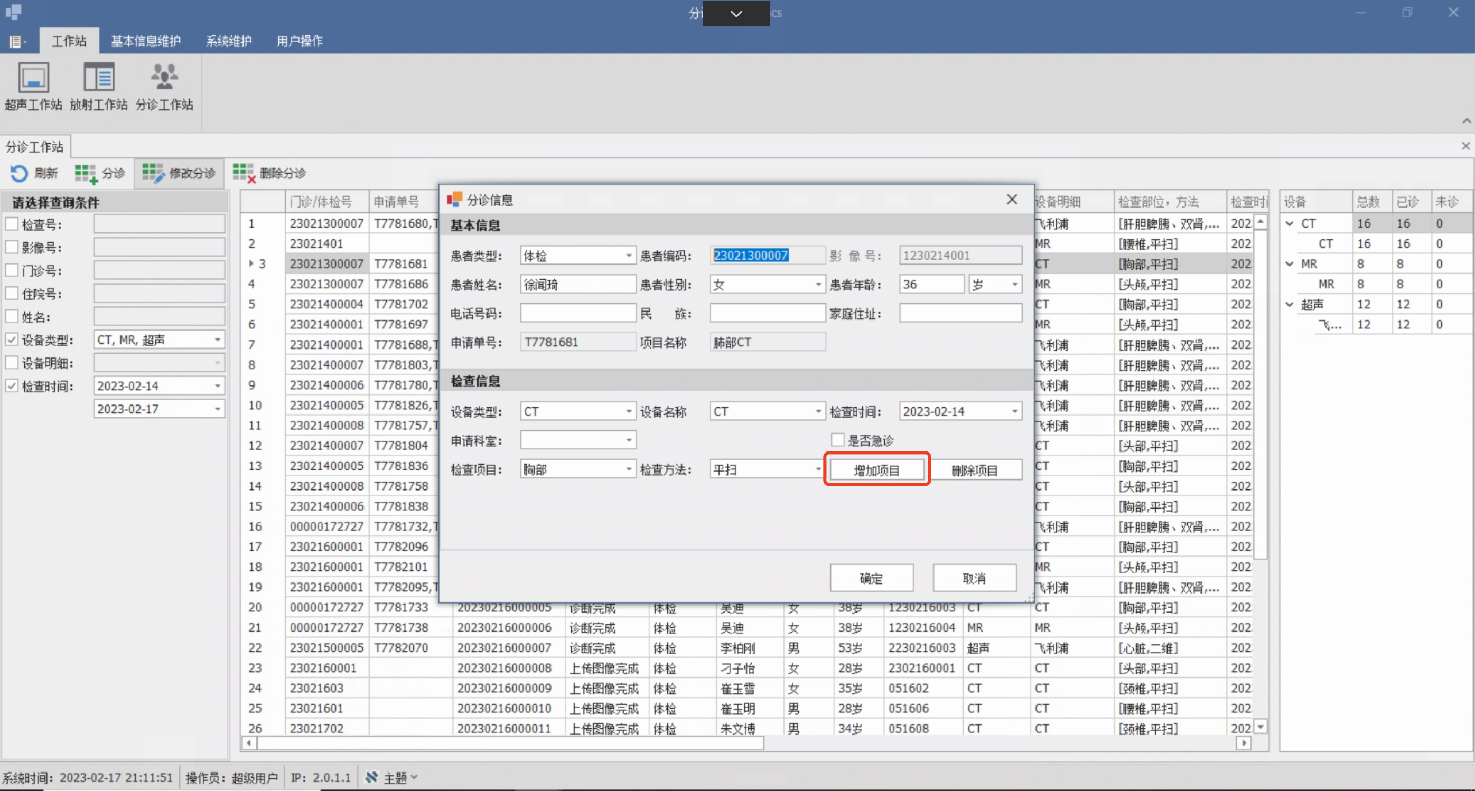This screenshot has width=1475, height=791.
Task: Switch to the 基本信息维护 ribbon tab
Action: pyautogui.click(x=145, y=41)
